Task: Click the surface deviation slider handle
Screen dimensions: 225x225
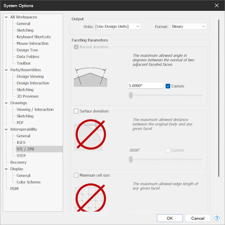Action: point(130,159)
